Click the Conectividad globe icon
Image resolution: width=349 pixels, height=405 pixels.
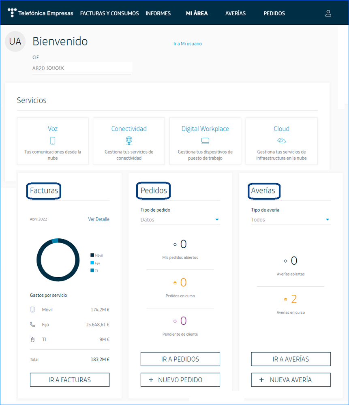coord(129,141)
